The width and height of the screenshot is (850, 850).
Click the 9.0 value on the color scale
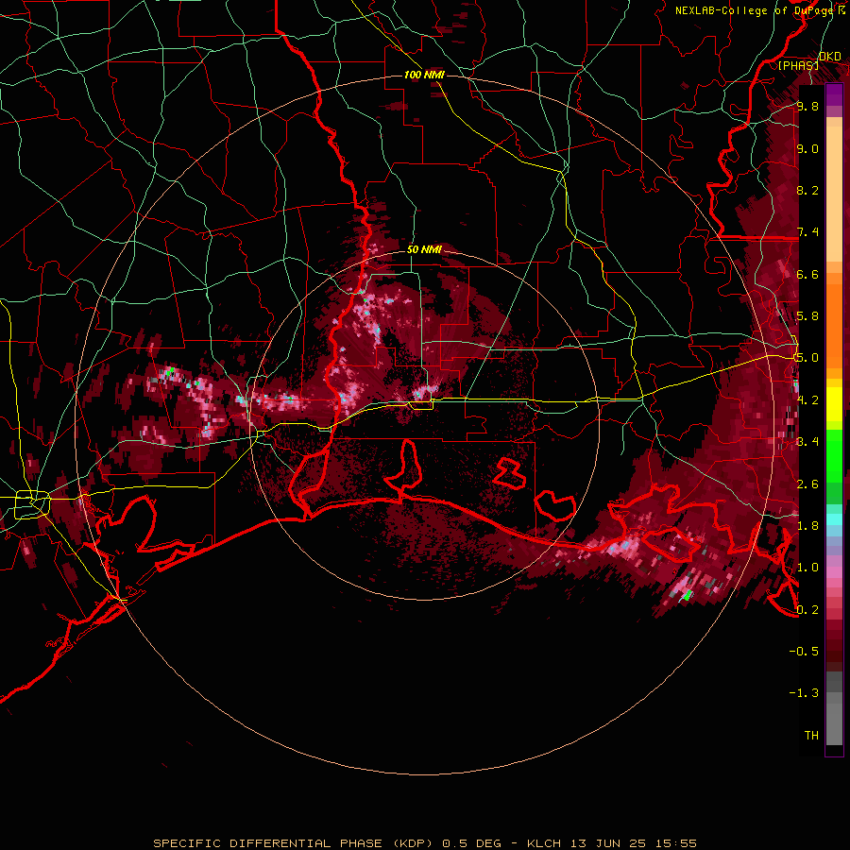coord(807,148)
